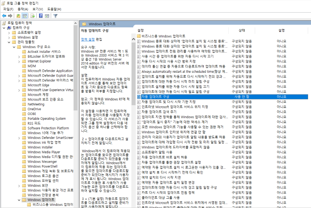The width and height of the screenshot is (311, 208).
Task: Click the Forward arrow in the toolbar
Action: [10, 16]
